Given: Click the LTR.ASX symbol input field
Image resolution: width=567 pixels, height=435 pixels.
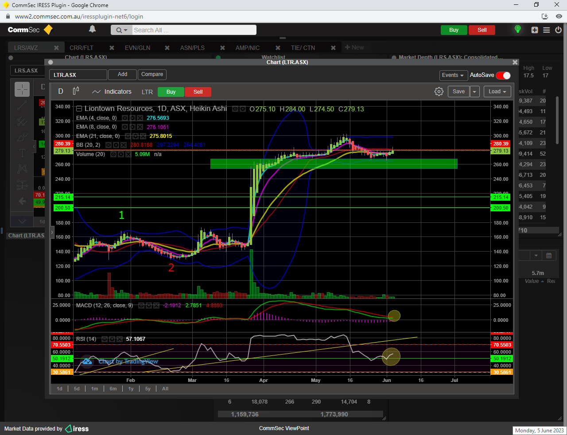Looking at the screenshot, I should (x=78, y=75).
